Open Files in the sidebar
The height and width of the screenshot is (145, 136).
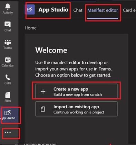8,97
